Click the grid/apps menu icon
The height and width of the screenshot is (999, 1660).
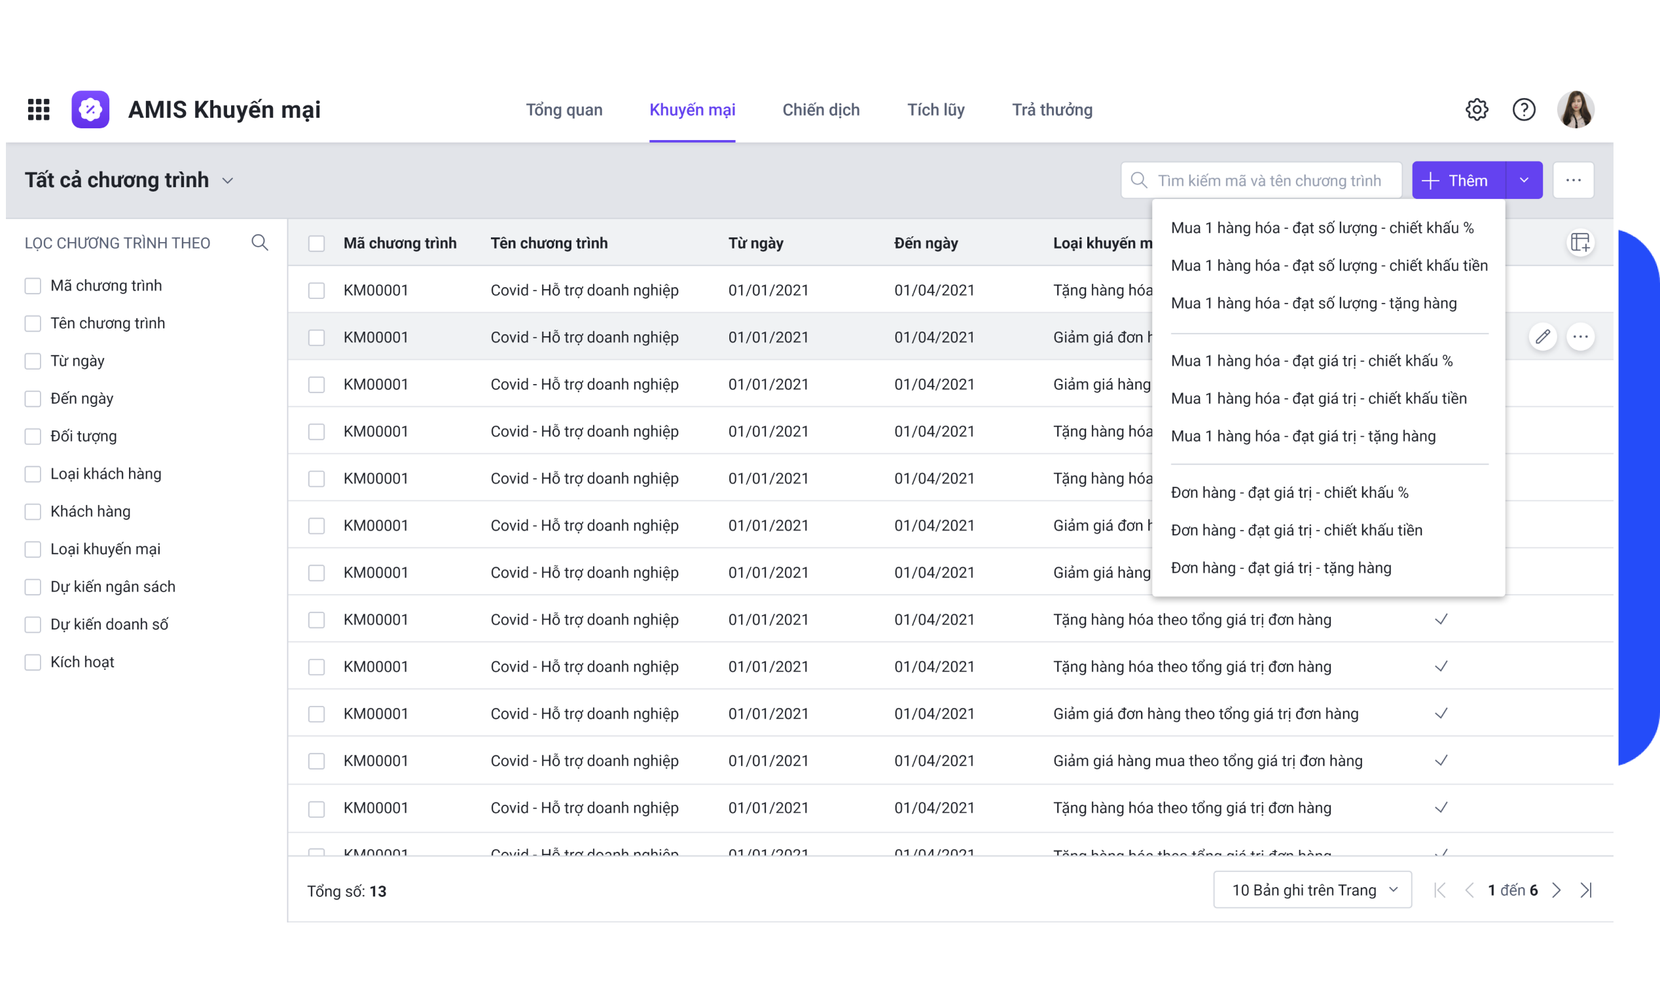[39, 108]
